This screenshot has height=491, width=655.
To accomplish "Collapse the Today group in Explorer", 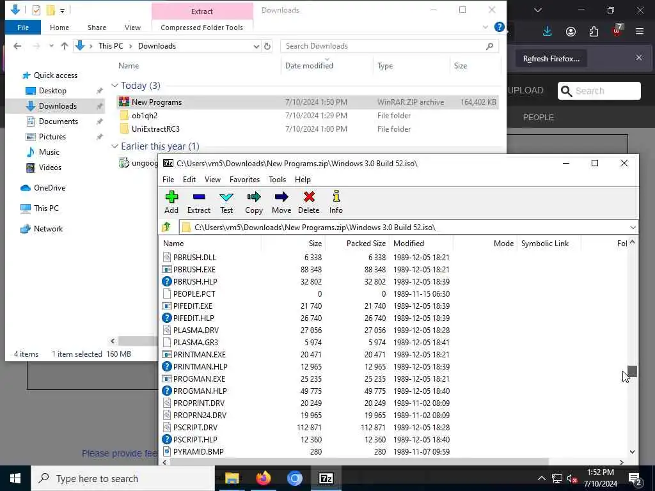I will click(114, 86).
